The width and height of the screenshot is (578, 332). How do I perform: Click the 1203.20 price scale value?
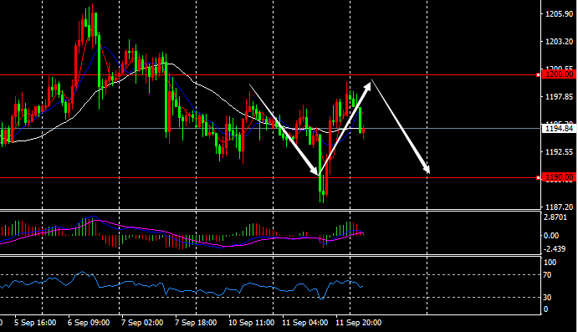560,42
